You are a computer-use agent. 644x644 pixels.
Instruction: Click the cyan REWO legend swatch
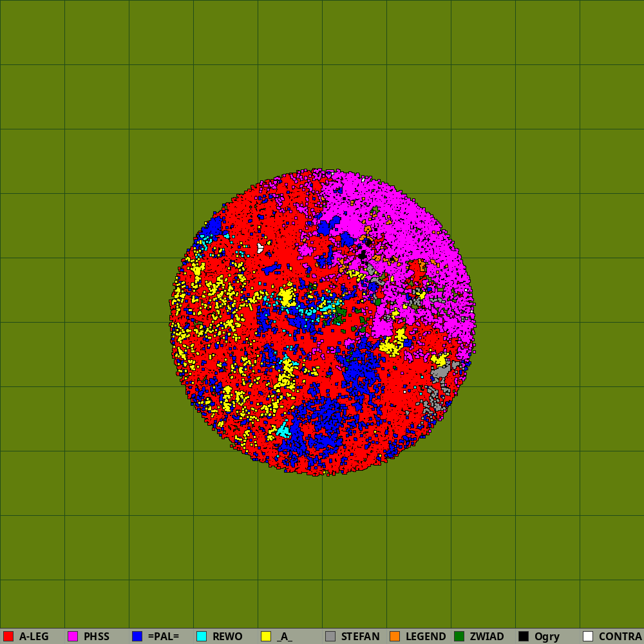point(202,636)
